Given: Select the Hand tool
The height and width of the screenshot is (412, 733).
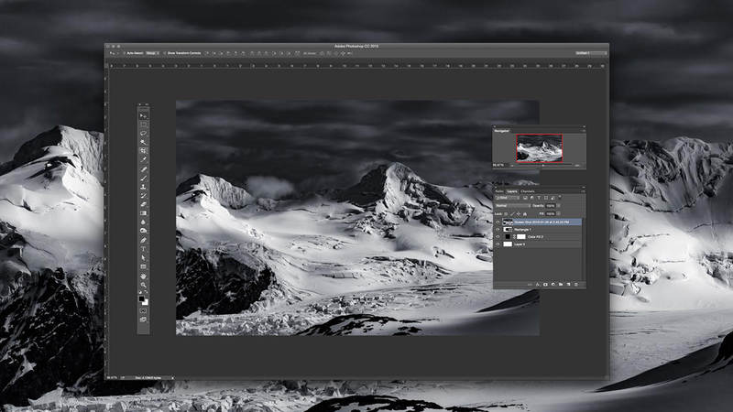Looking at the screenshot, I should point(143,276).
